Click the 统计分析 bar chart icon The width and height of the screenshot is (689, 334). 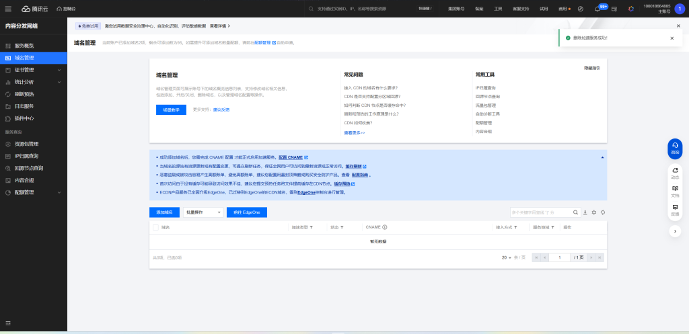[x=8, y=82]
